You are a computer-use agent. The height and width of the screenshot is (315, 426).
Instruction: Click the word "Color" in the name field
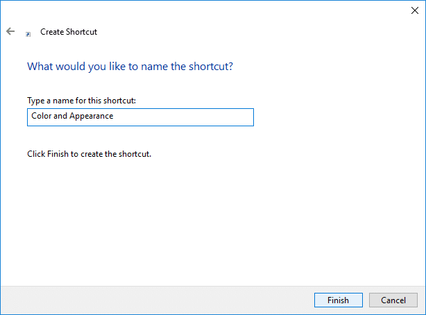pos(41,117)
